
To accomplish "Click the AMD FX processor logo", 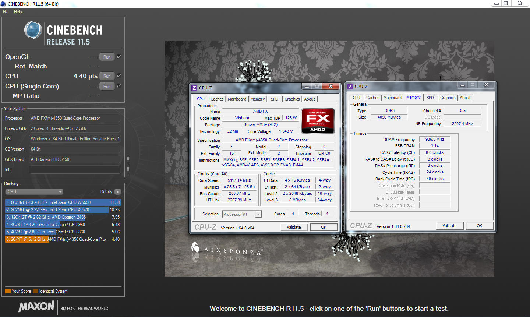I will pos(318,121).
